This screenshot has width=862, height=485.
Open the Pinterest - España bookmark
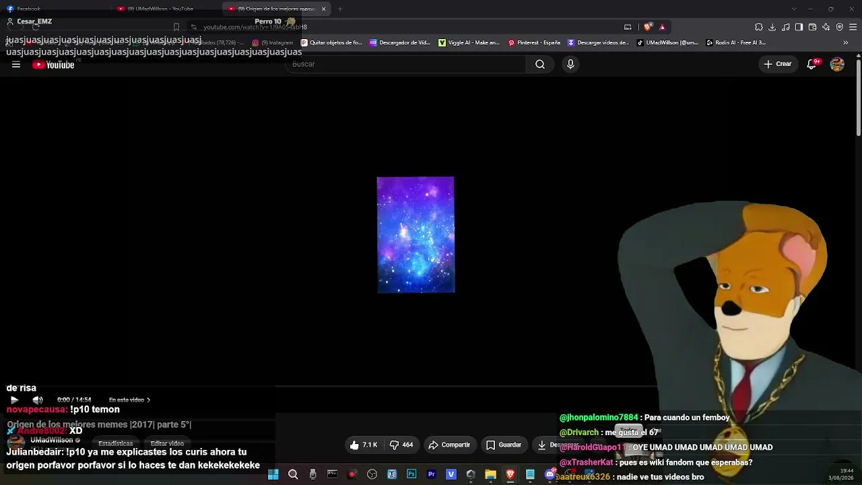coord(534,42)
